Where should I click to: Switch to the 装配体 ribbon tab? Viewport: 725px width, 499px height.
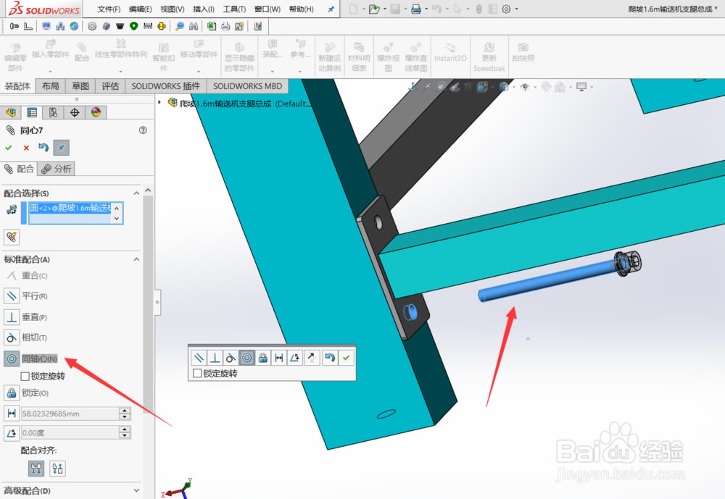click(x=17, y=86)
